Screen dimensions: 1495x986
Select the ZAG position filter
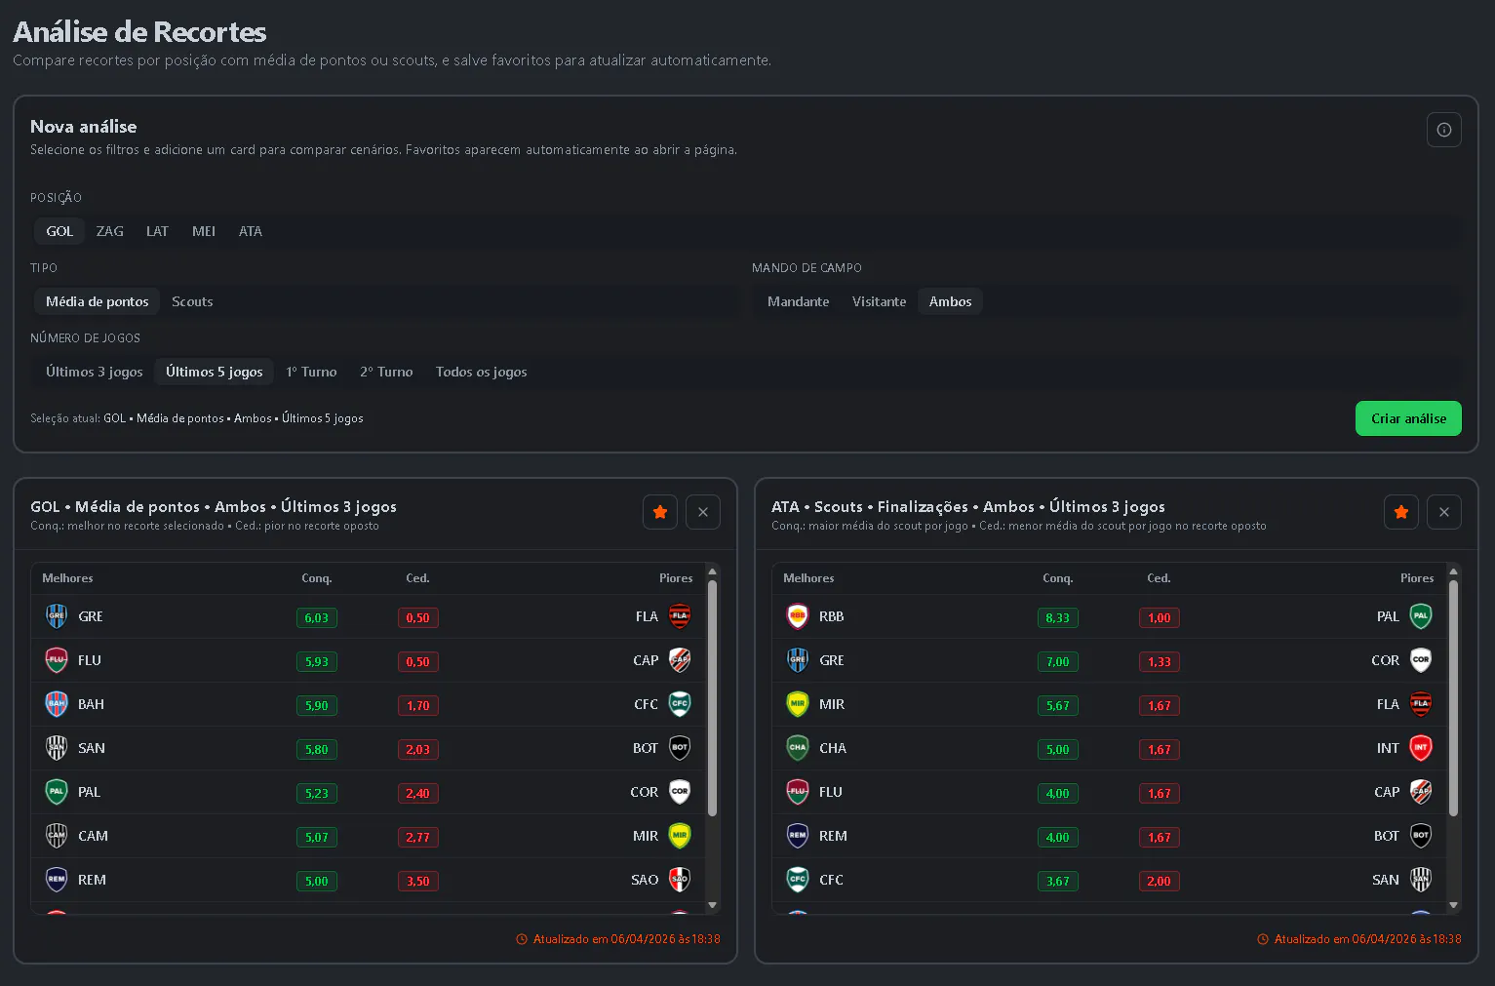point(110,231)
